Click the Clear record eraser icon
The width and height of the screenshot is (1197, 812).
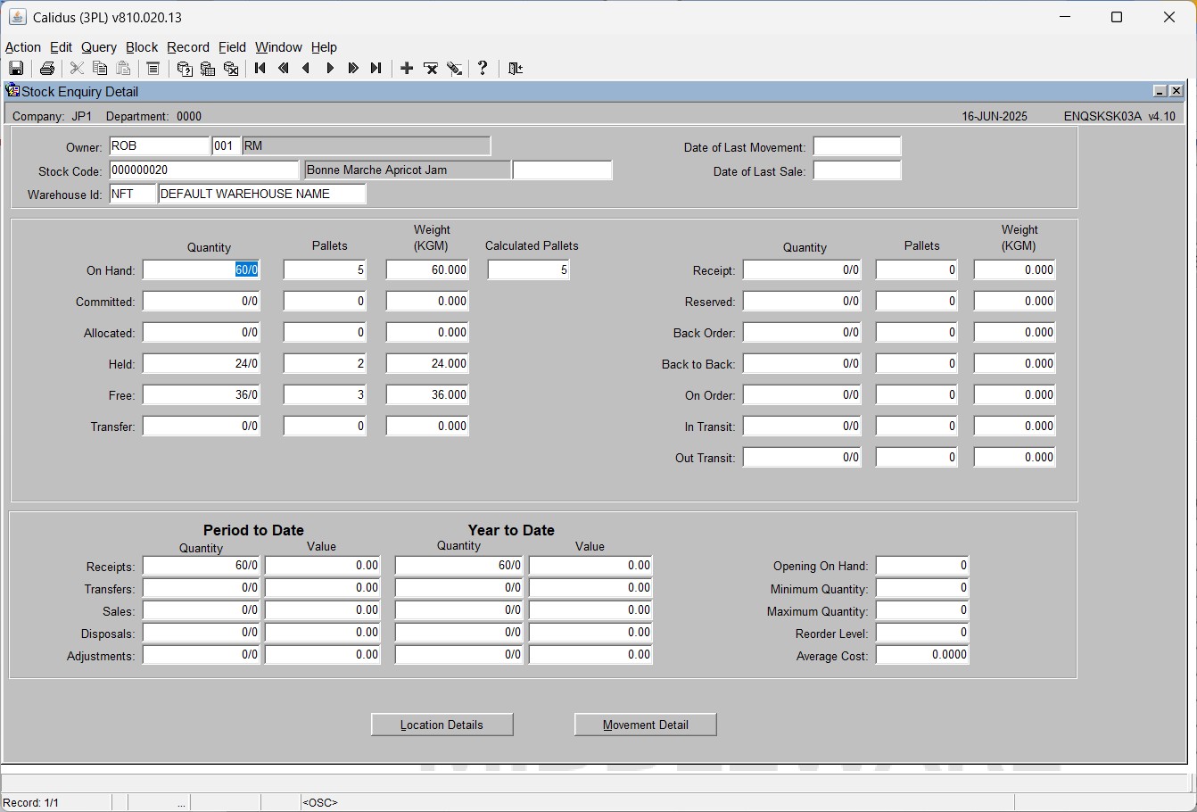coord(454,69)
